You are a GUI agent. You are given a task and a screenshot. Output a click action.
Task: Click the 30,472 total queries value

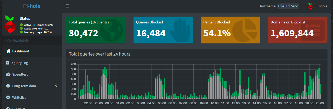pos(83,33)
